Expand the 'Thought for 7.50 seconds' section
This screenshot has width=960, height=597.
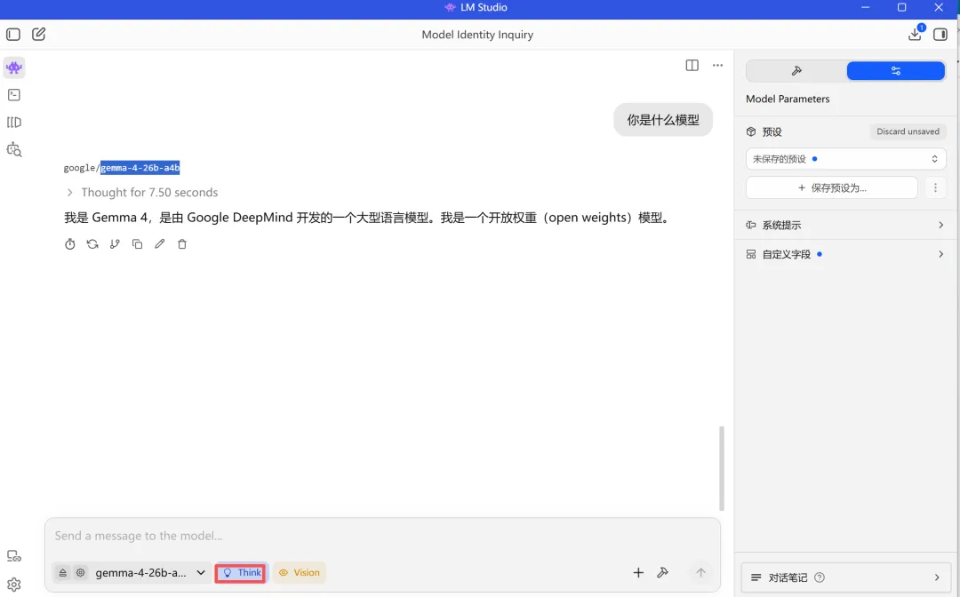pos(141,192)
